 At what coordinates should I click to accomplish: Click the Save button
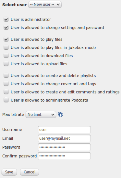point(9,172)
